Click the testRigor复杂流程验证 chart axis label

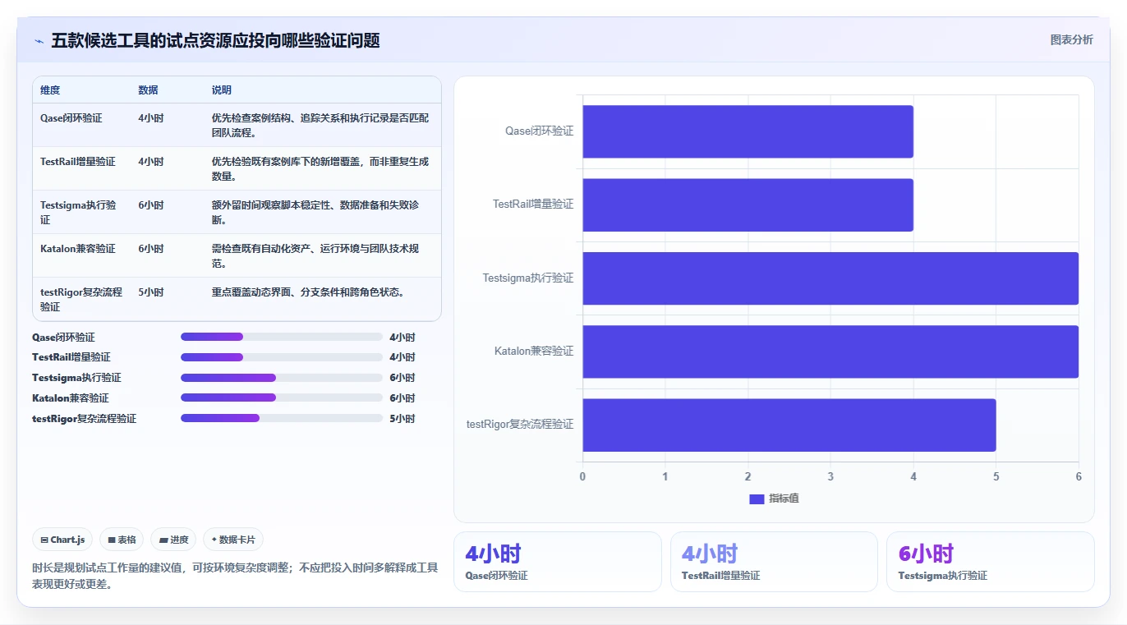click(520, 425)
